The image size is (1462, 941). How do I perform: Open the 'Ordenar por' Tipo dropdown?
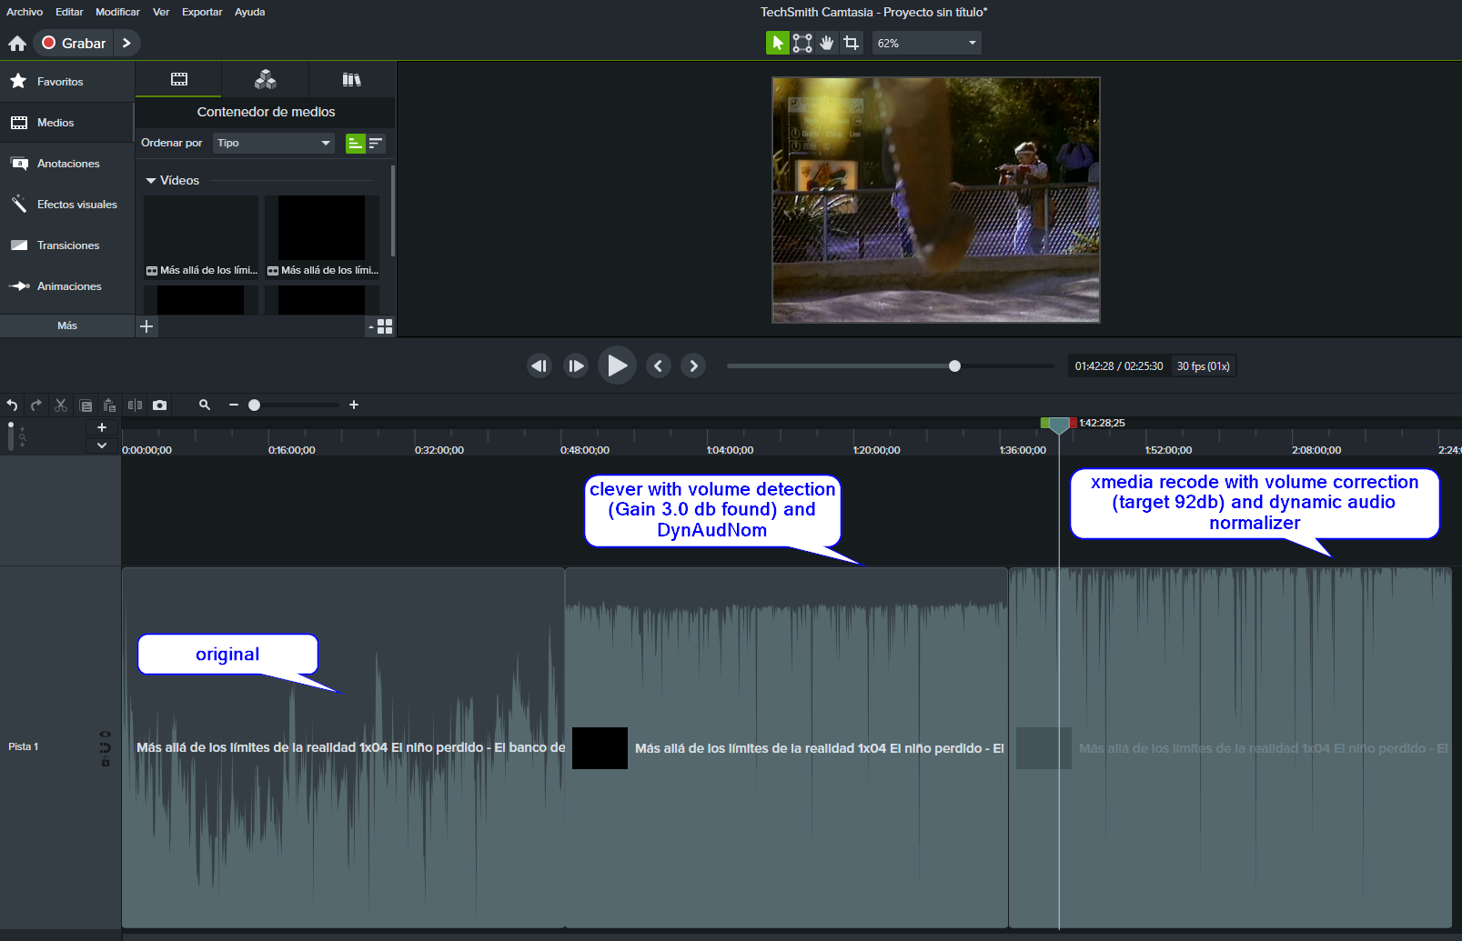(273, 143)
